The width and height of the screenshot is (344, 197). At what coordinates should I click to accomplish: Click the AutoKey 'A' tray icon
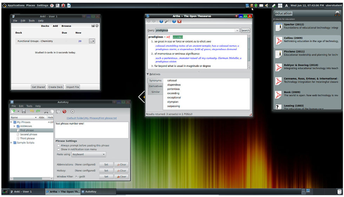286,6
